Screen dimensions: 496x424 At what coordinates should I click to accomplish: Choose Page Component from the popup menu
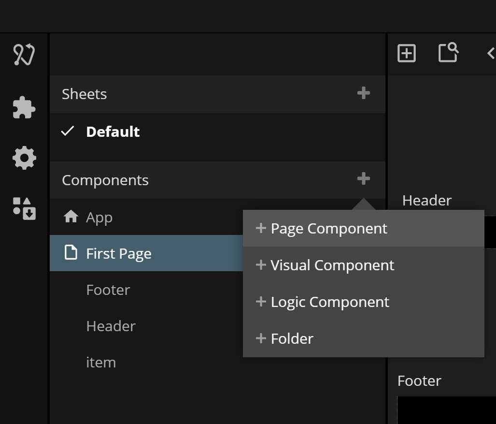pos(328,229)
